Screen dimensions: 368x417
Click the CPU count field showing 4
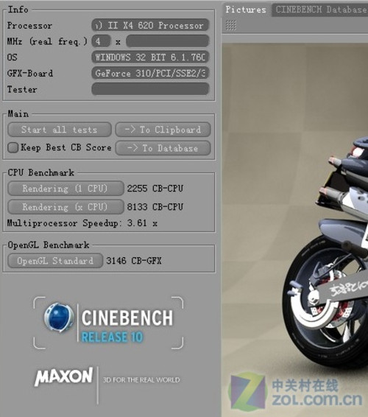tap(101, 41)
